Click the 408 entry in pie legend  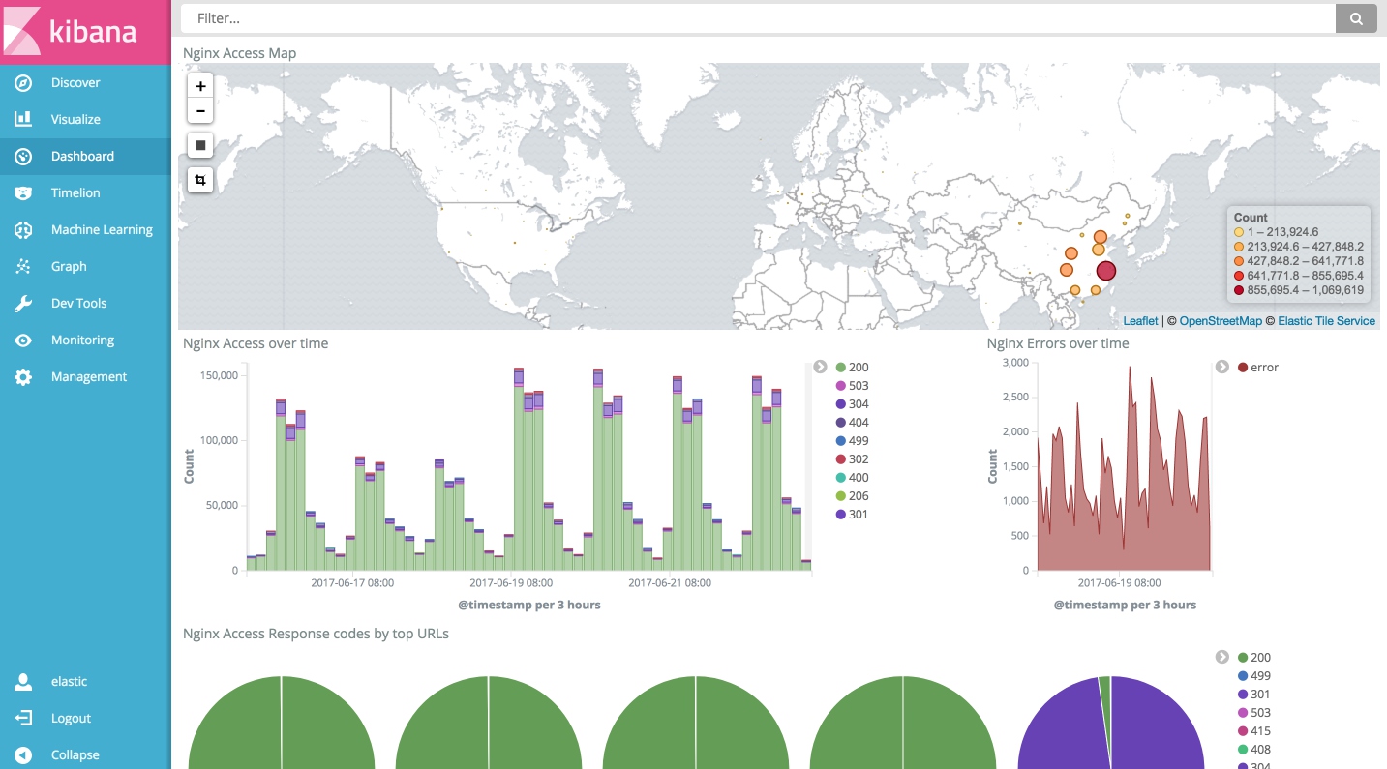click(x=1254, y=750)
